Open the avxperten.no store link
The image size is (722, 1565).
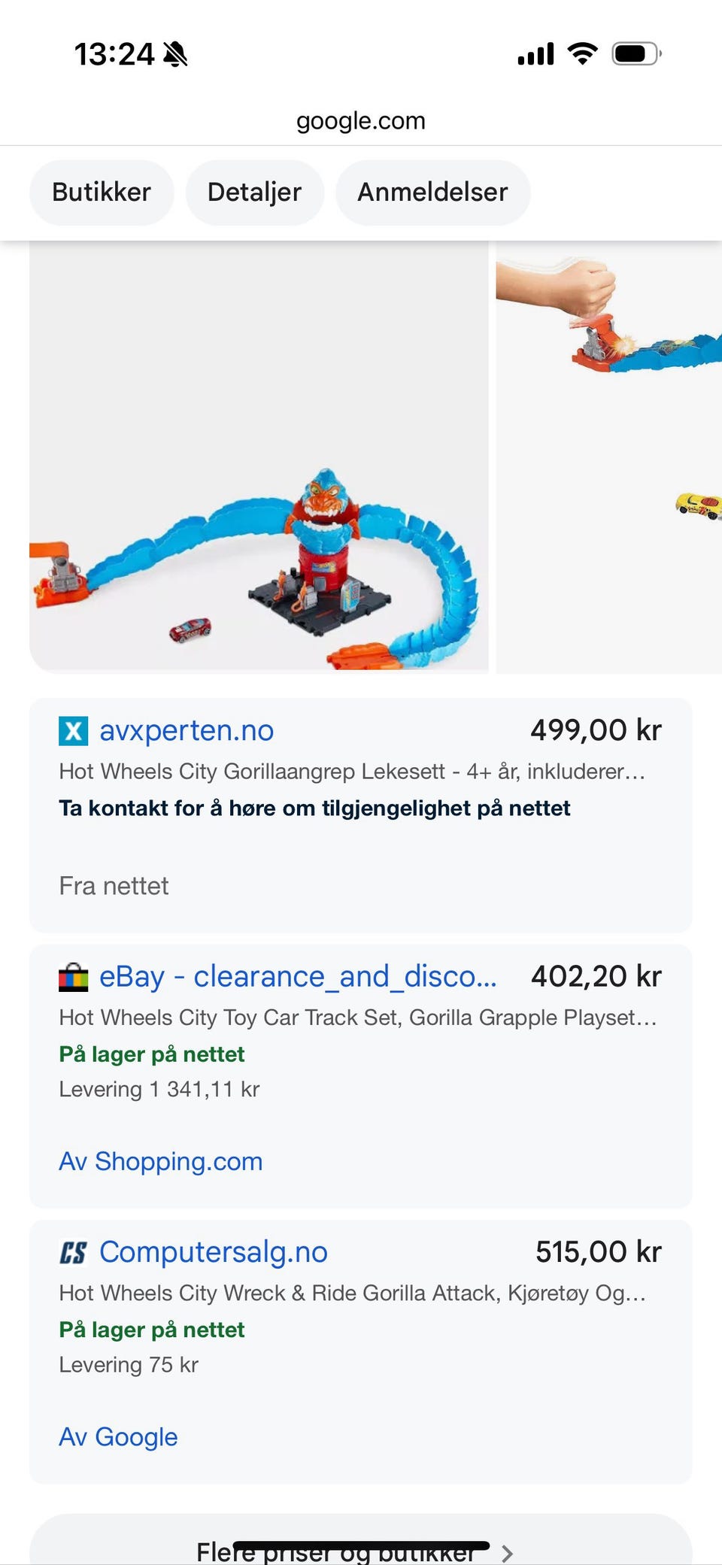pos(187,730)
